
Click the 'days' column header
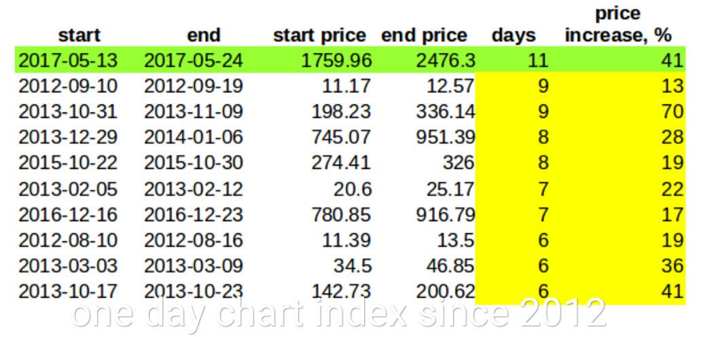click(513, 35)
